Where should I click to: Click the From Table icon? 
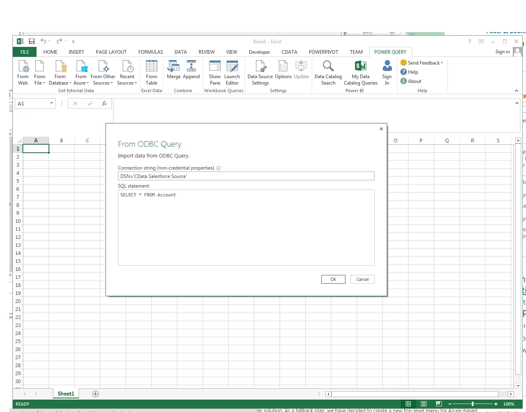[x=151, y=72]
